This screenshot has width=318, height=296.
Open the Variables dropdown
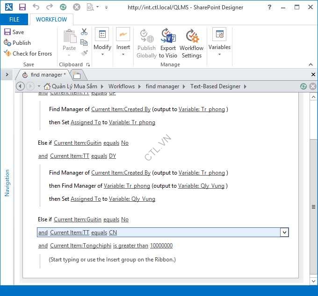(x=219, y=43)
